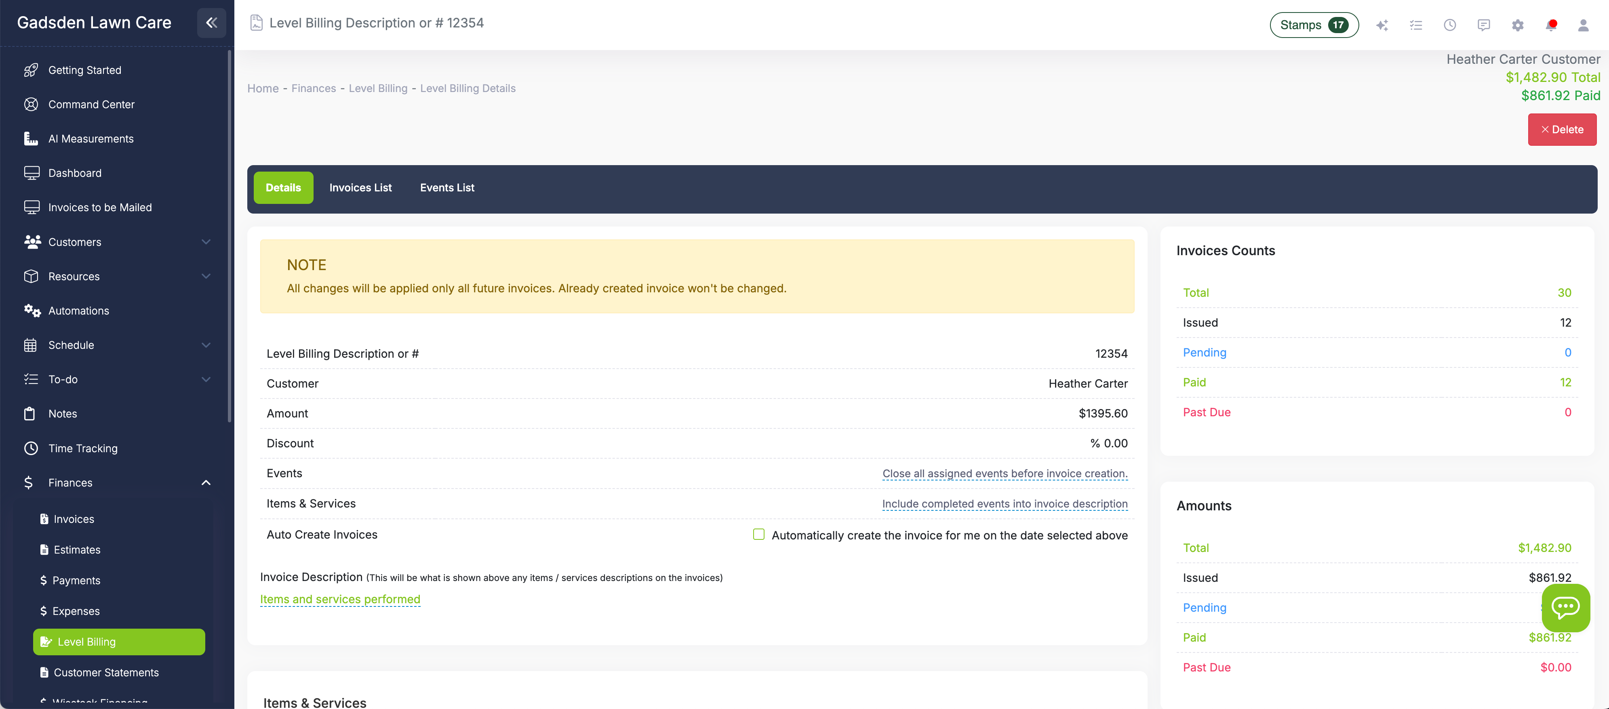The height and width of the screenshot is (709, 1609).
Task: Click the green chat bubble widget
Action: pos(1565,608)
